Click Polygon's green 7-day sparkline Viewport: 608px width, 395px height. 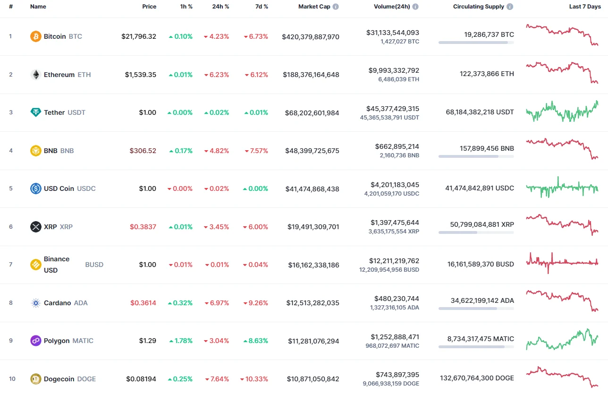[562, 340]
